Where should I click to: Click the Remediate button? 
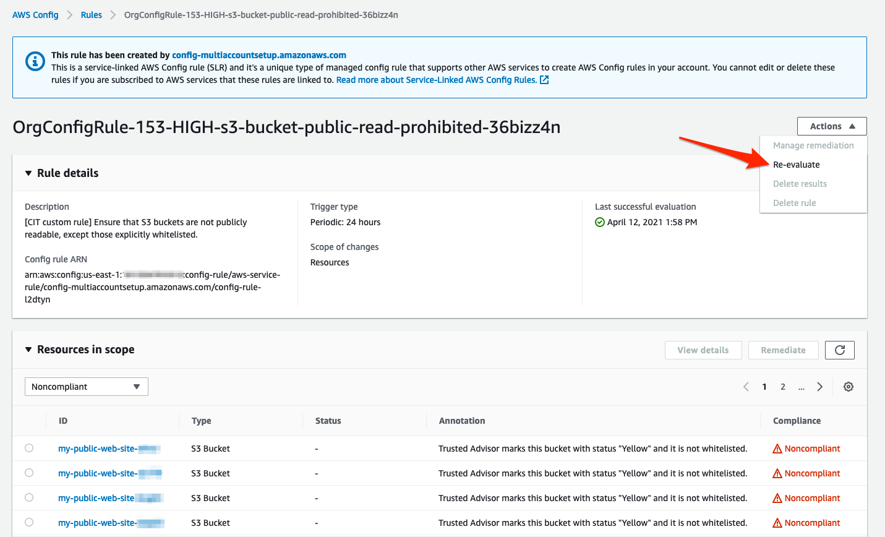coord(784,350)
